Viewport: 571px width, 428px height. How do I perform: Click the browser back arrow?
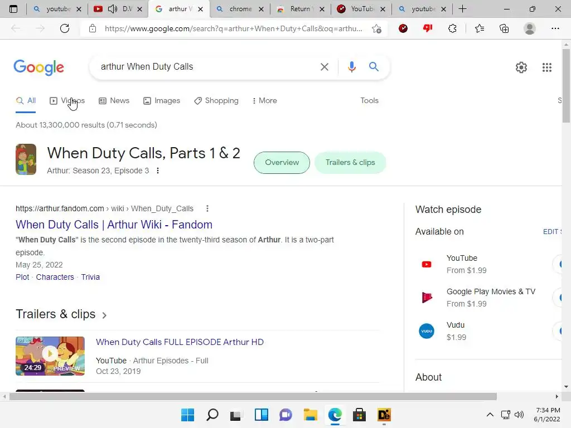16,28
